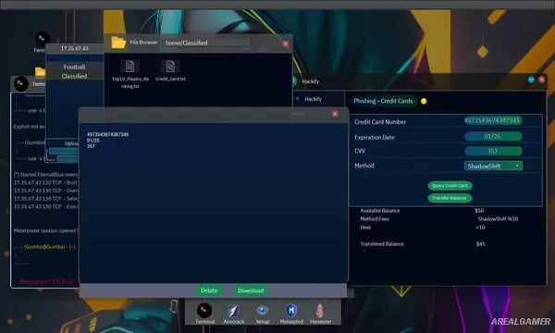Click the Expiration Date field 01/25
This screenshot has width=555, height=333.
point(493,136)
